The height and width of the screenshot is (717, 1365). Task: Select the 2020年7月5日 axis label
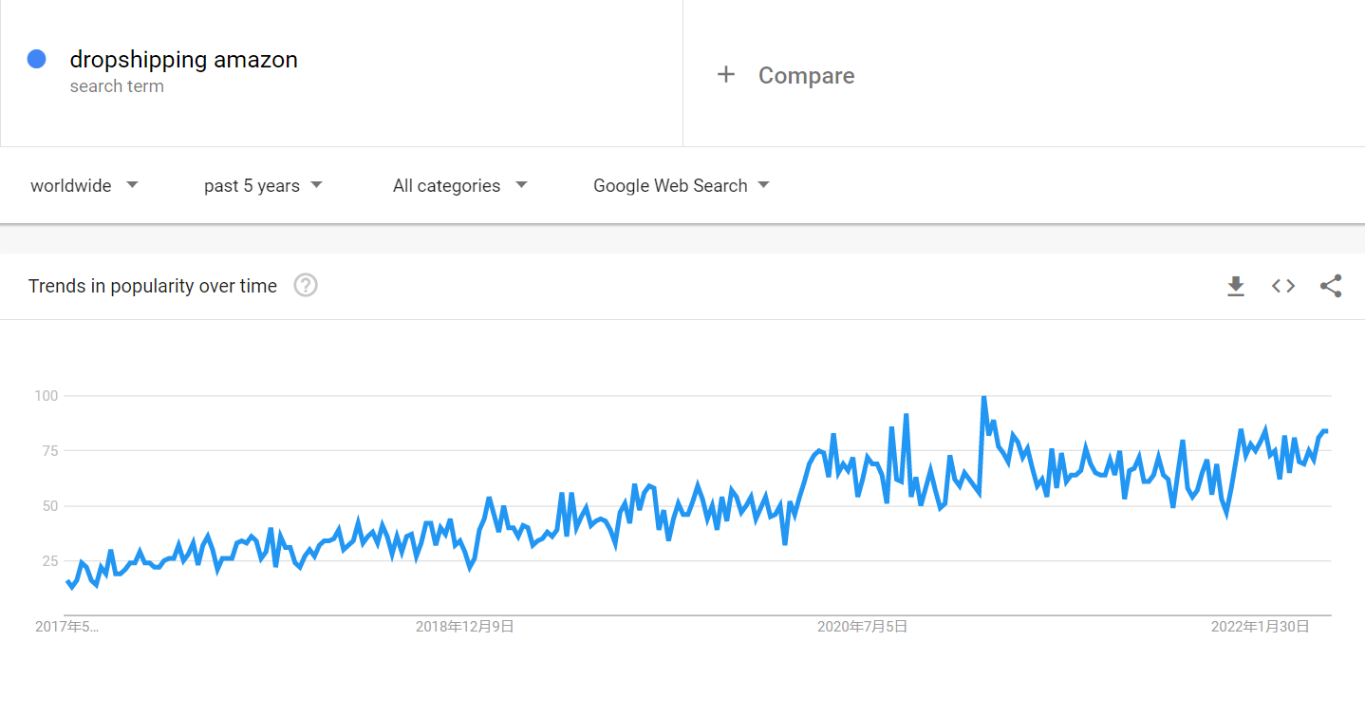coord(863,627)
